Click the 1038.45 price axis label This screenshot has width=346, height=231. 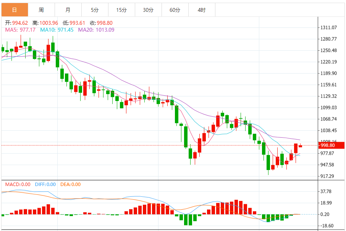328,131
